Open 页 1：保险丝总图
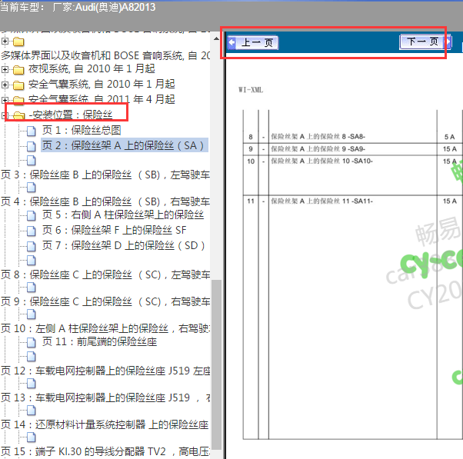Image resolution: width=463 pixels, height=459 pixels. pos(82,130)
